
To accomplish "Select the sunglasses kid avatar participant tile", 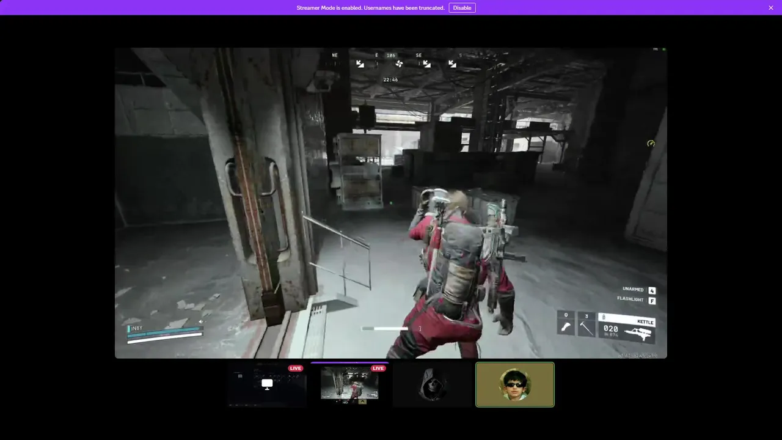I will tap(515, 384).
